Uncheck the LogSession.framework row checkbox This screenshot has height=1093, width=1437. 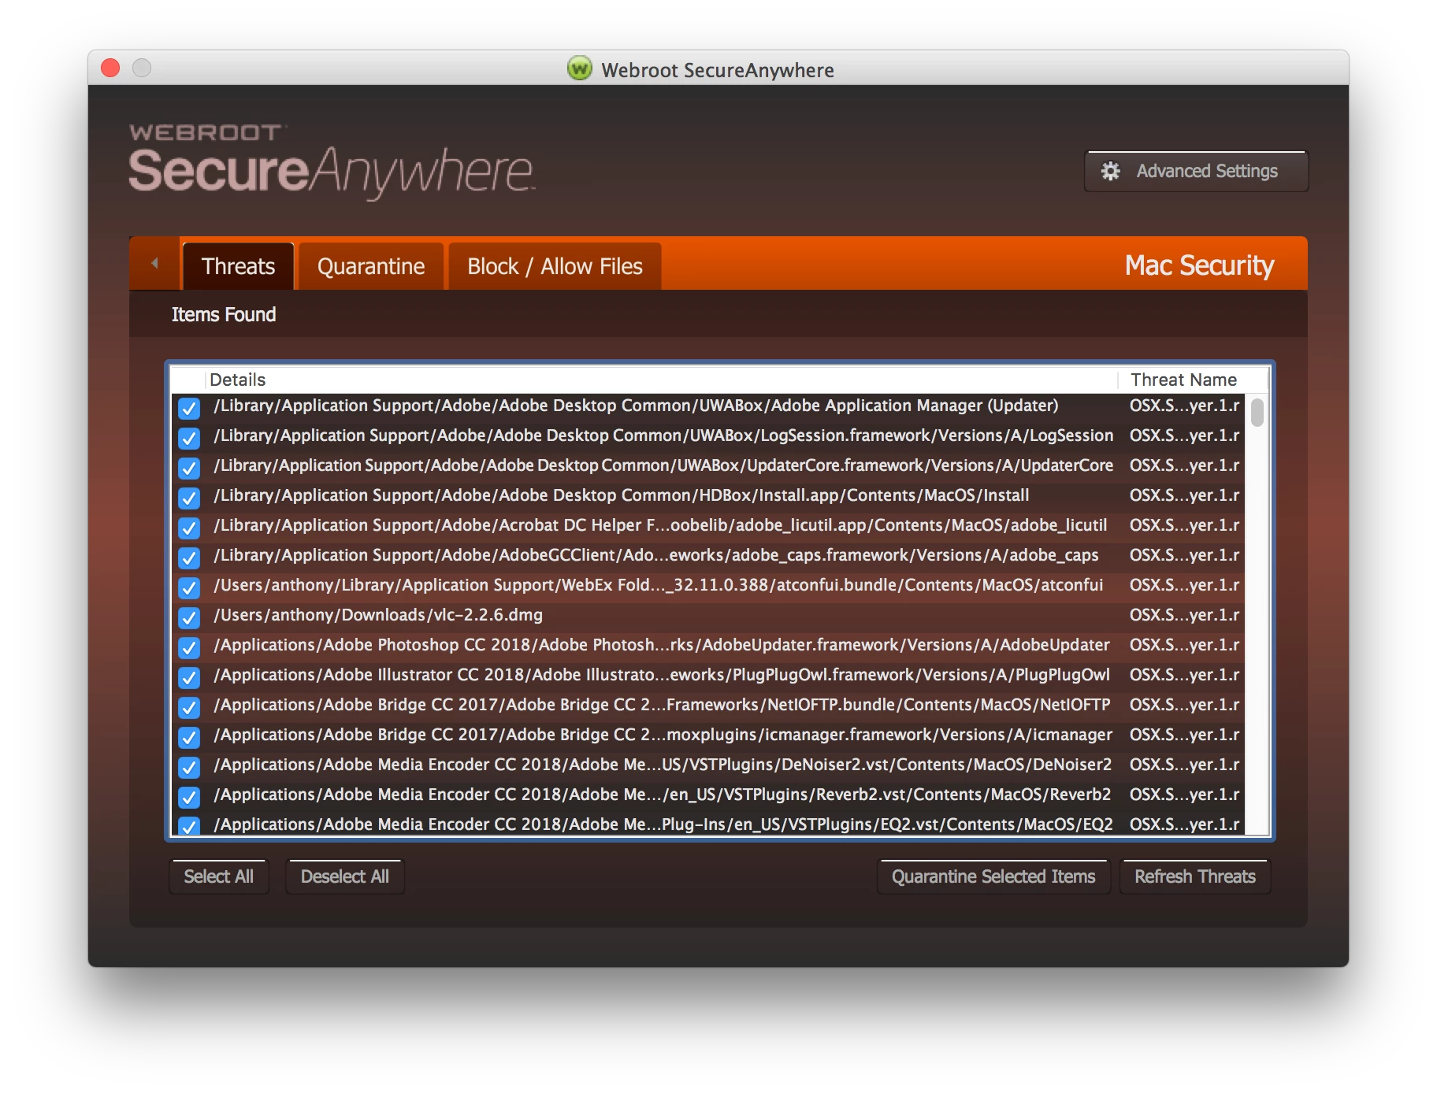click(189, 438)
